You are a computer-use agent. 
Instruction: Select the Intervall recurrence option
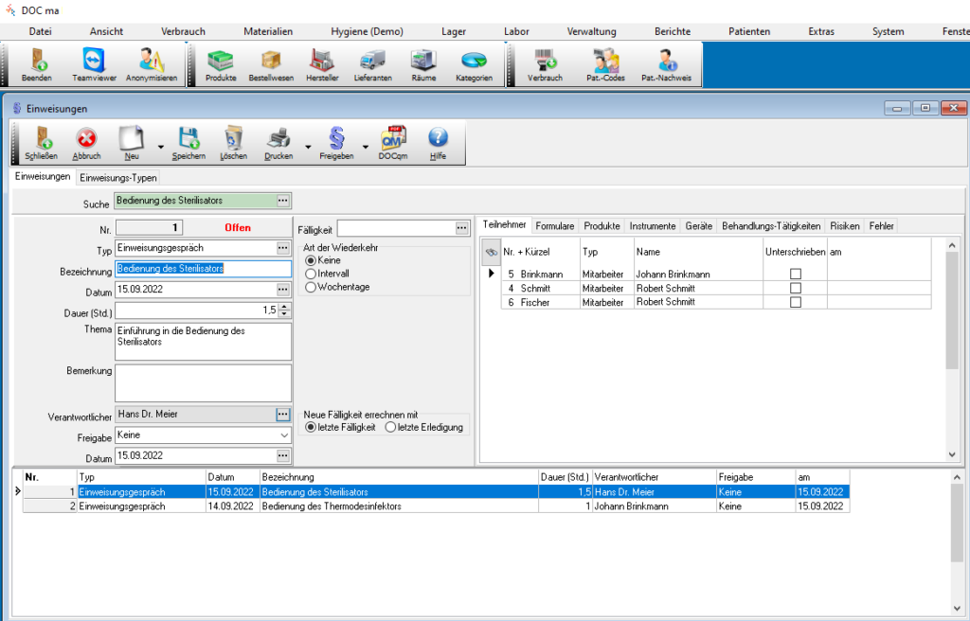(x=311, y=274)
